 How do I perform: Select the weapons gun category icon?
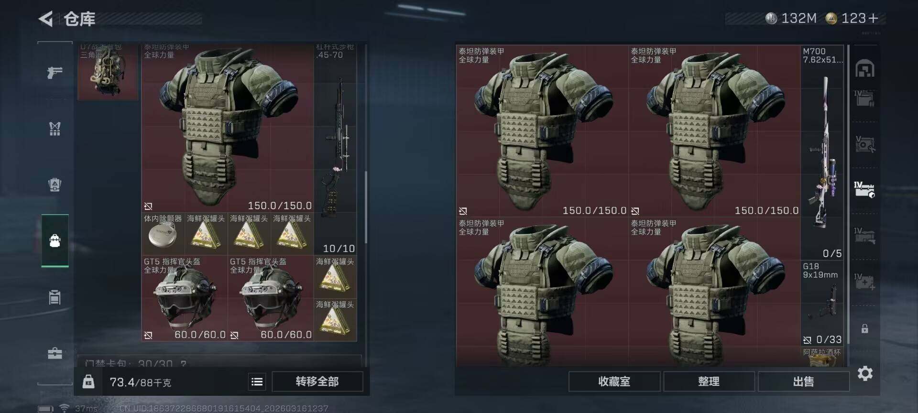55,72
